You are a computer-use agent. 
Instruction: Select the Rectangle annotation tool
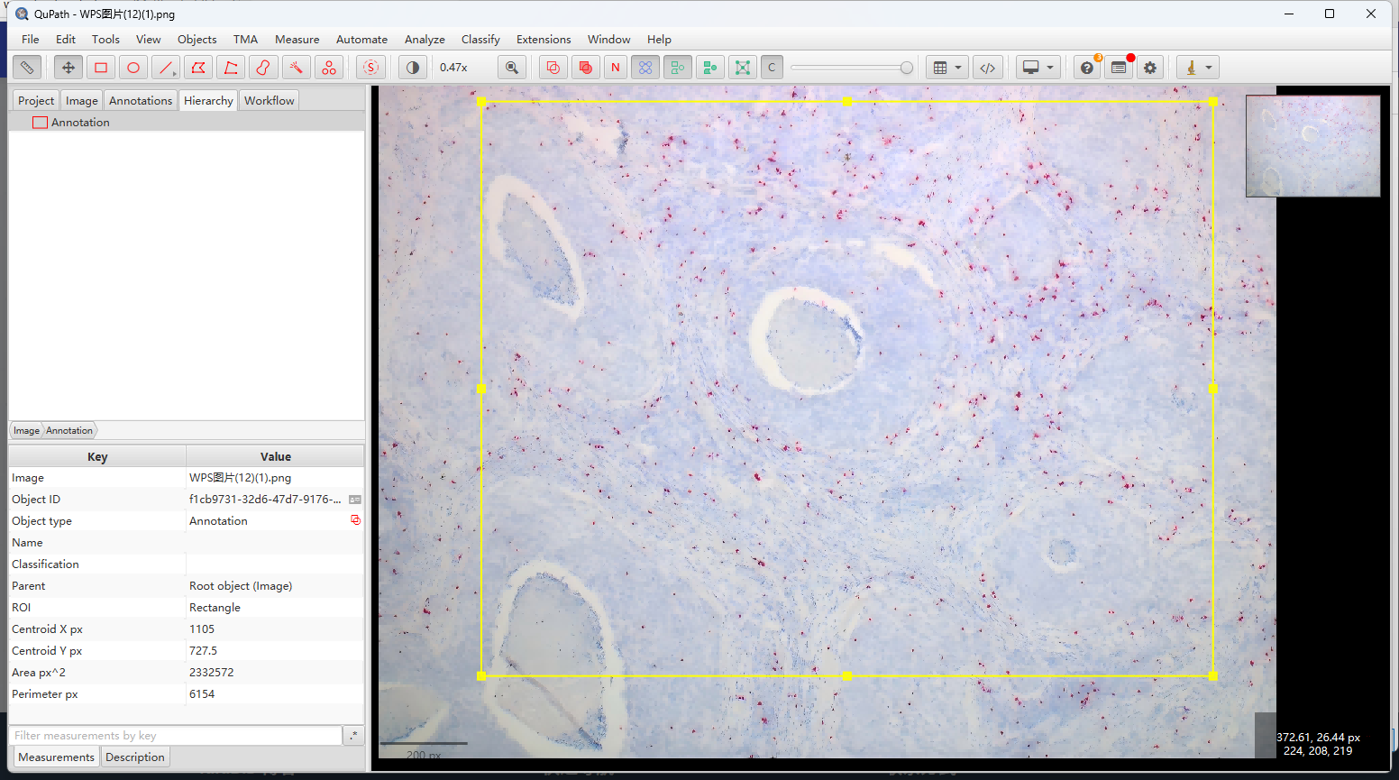coord(100,67)
